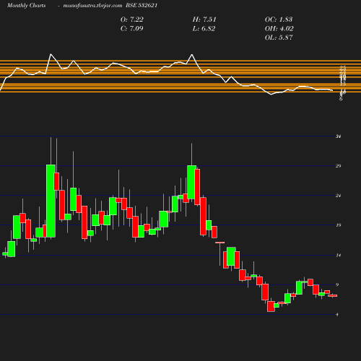The height and width of the screenshot is (361, 361).
Task: Click the price axis label 9
Action: [x=337, y=284]
